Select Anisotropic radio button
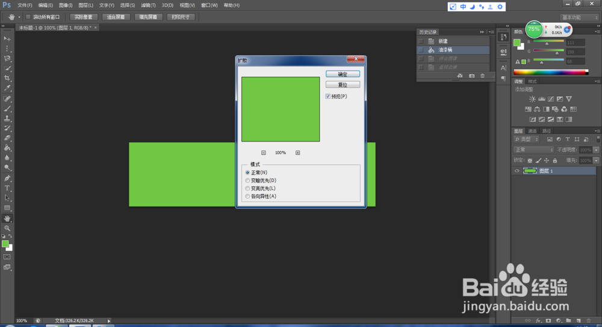The height and width of the screenshot is (327, 602). (x=247, y=196)
